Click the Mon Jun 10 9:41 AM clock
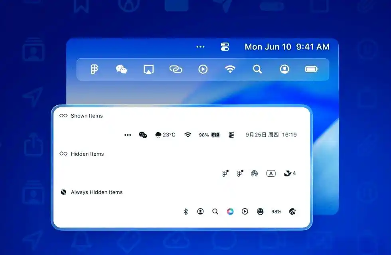Image resolution: width=391 pixels, height=255 pixels. [287, 47]
